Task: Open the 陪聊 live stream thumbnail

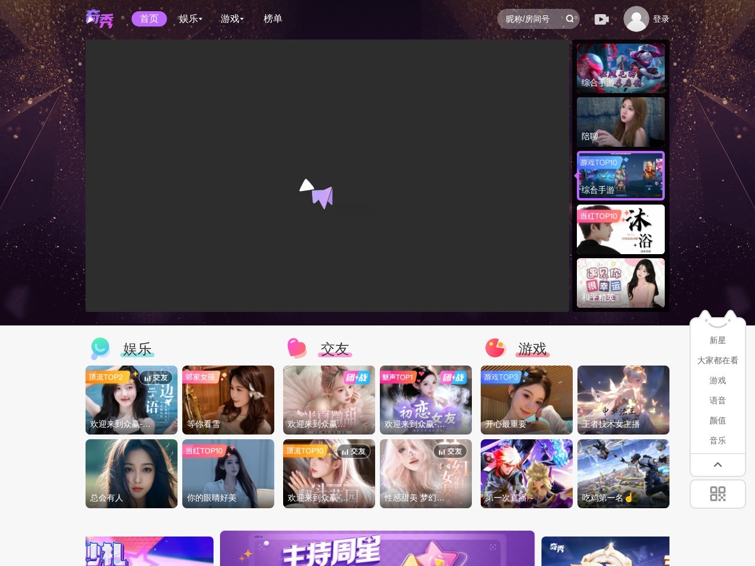Action: point(620,121)
